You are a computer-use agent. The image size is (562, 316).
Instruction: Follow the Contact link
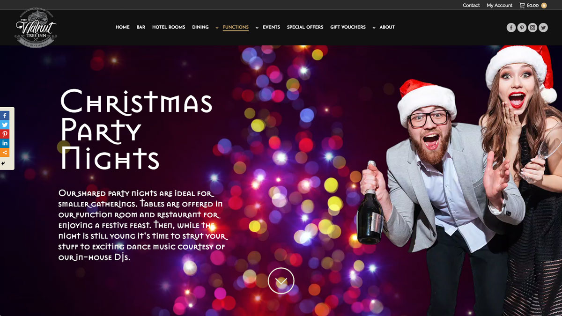(x=471, y=6)
